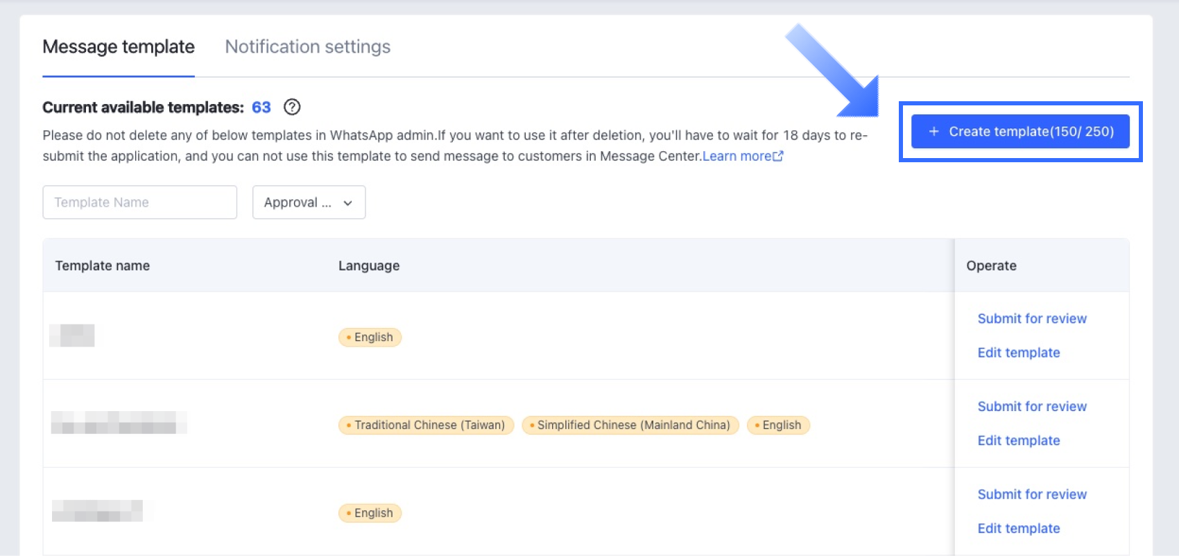Click the Template name column header
The image size is (1179, 556).
pyautogui.click(x=103, y=266)
